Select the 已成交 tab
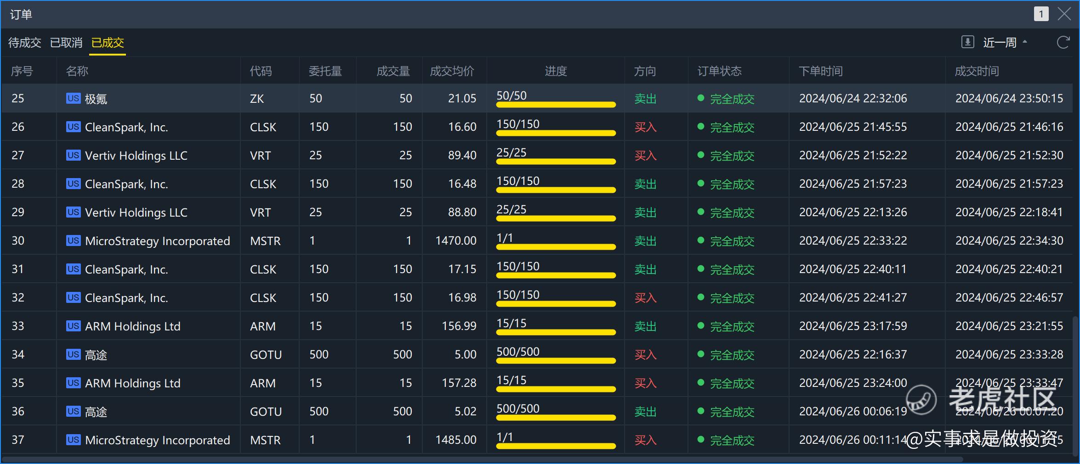 tap(108, 43)
